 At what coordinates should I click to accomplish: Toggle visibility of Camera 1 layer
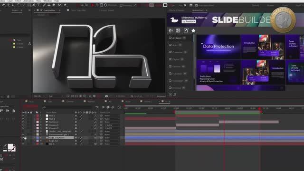tap(23, 122)
